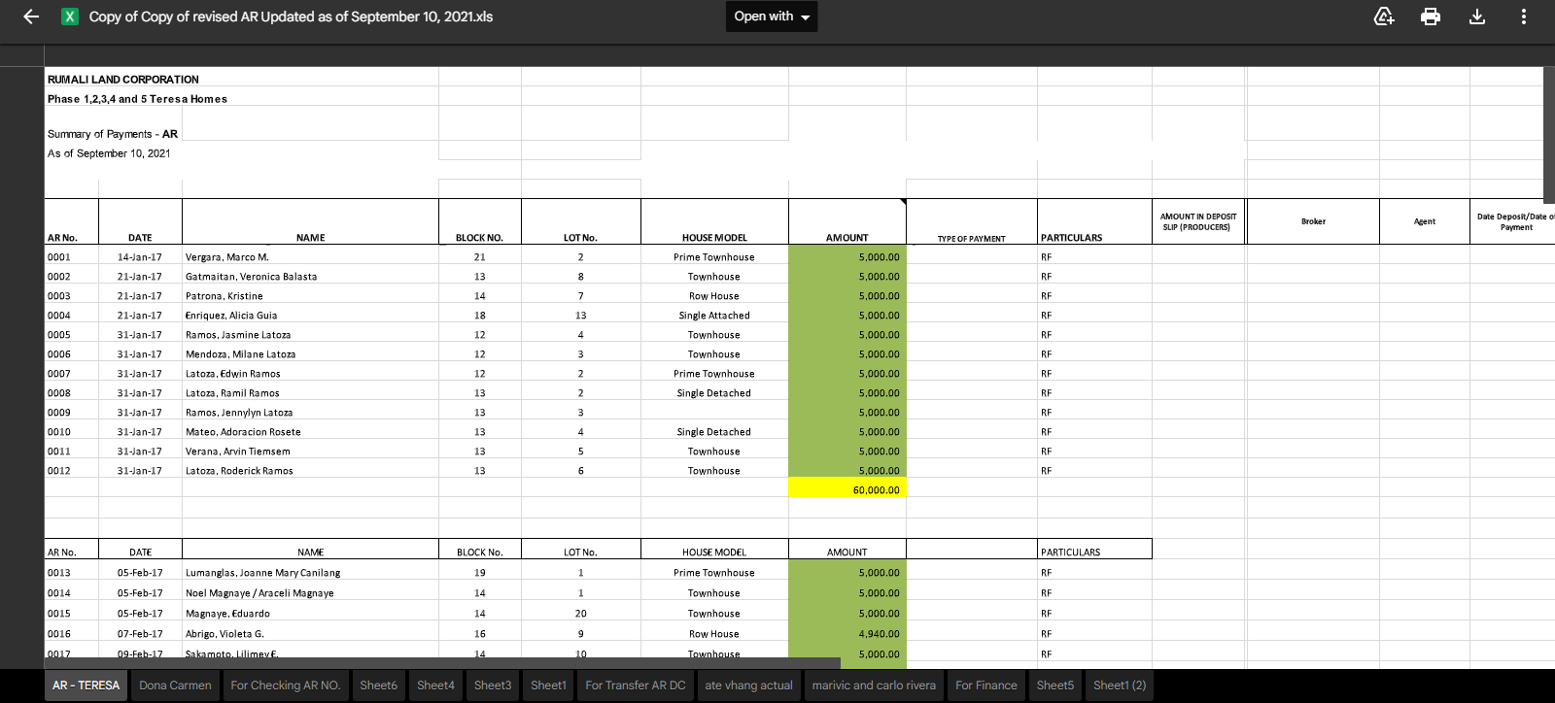Image resolution: width=1555 pixels, height=703 pixels.
Task: Click the name Mateo, Adoracion Rosete
Action: pos(243,432)
